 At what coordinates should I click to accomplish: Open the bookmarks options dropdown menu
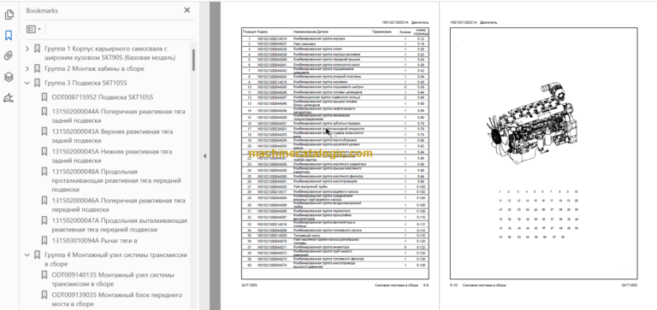33,29
